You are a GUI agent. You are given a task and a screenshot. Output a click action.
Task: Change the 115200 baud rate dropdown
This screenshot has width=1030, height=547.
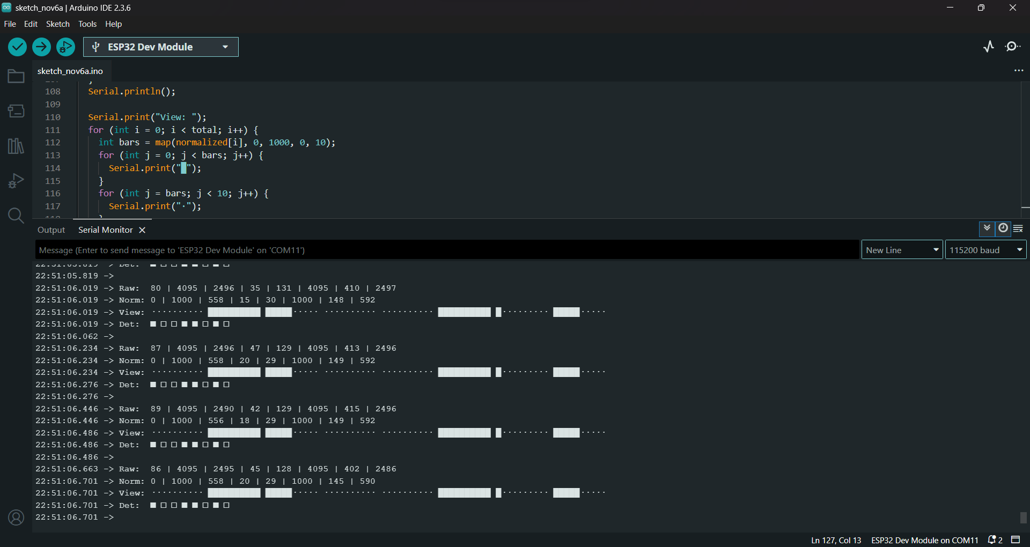(985, 250)
